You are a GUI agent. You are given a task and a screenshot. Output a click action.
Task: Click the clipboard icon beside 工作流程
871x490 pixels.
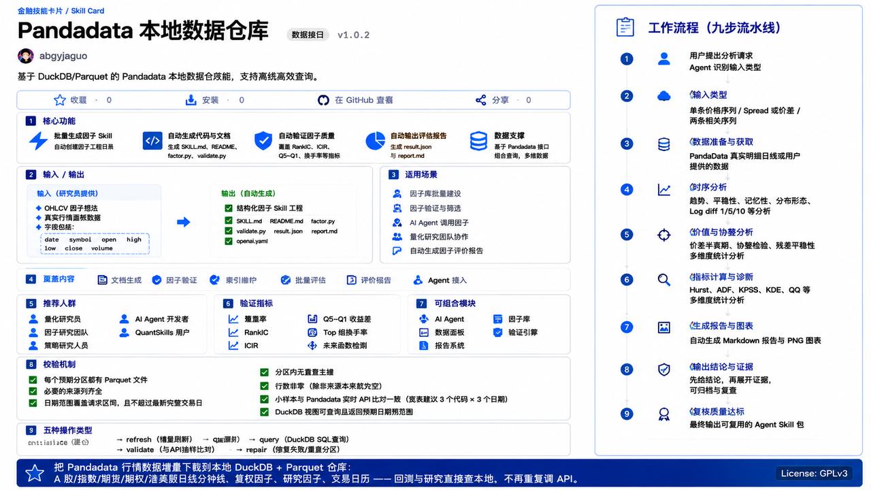(625, 27)
